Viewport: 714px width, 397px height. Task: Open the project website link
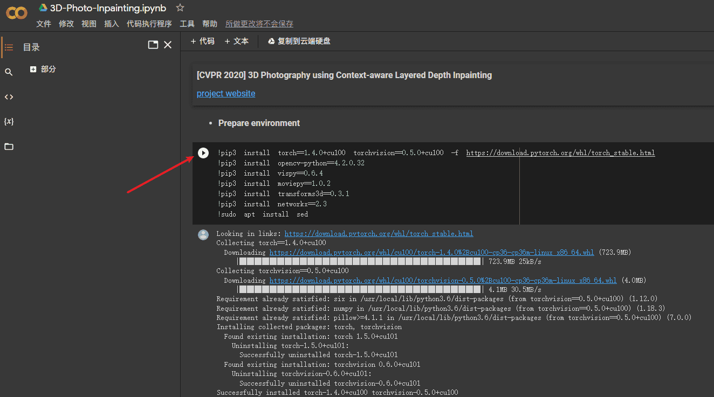[x=226, y=93]
